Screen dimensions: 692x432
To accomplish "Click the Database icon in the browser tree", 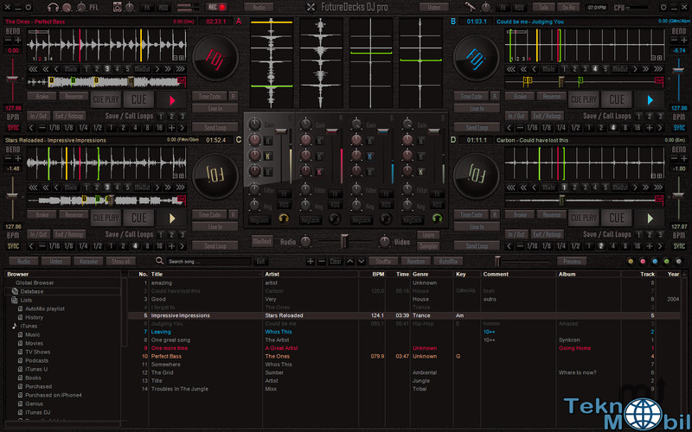I will (15, 291).
